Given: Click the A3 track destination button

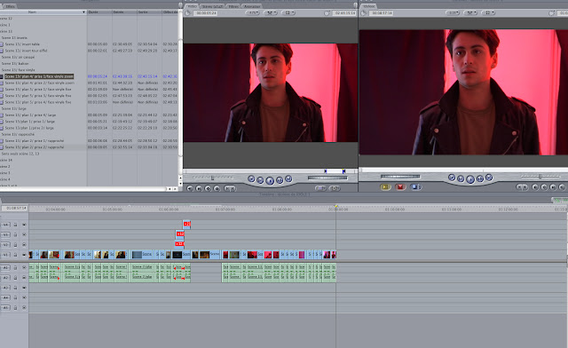Looking at the screenshot, I should click(6, 288).
